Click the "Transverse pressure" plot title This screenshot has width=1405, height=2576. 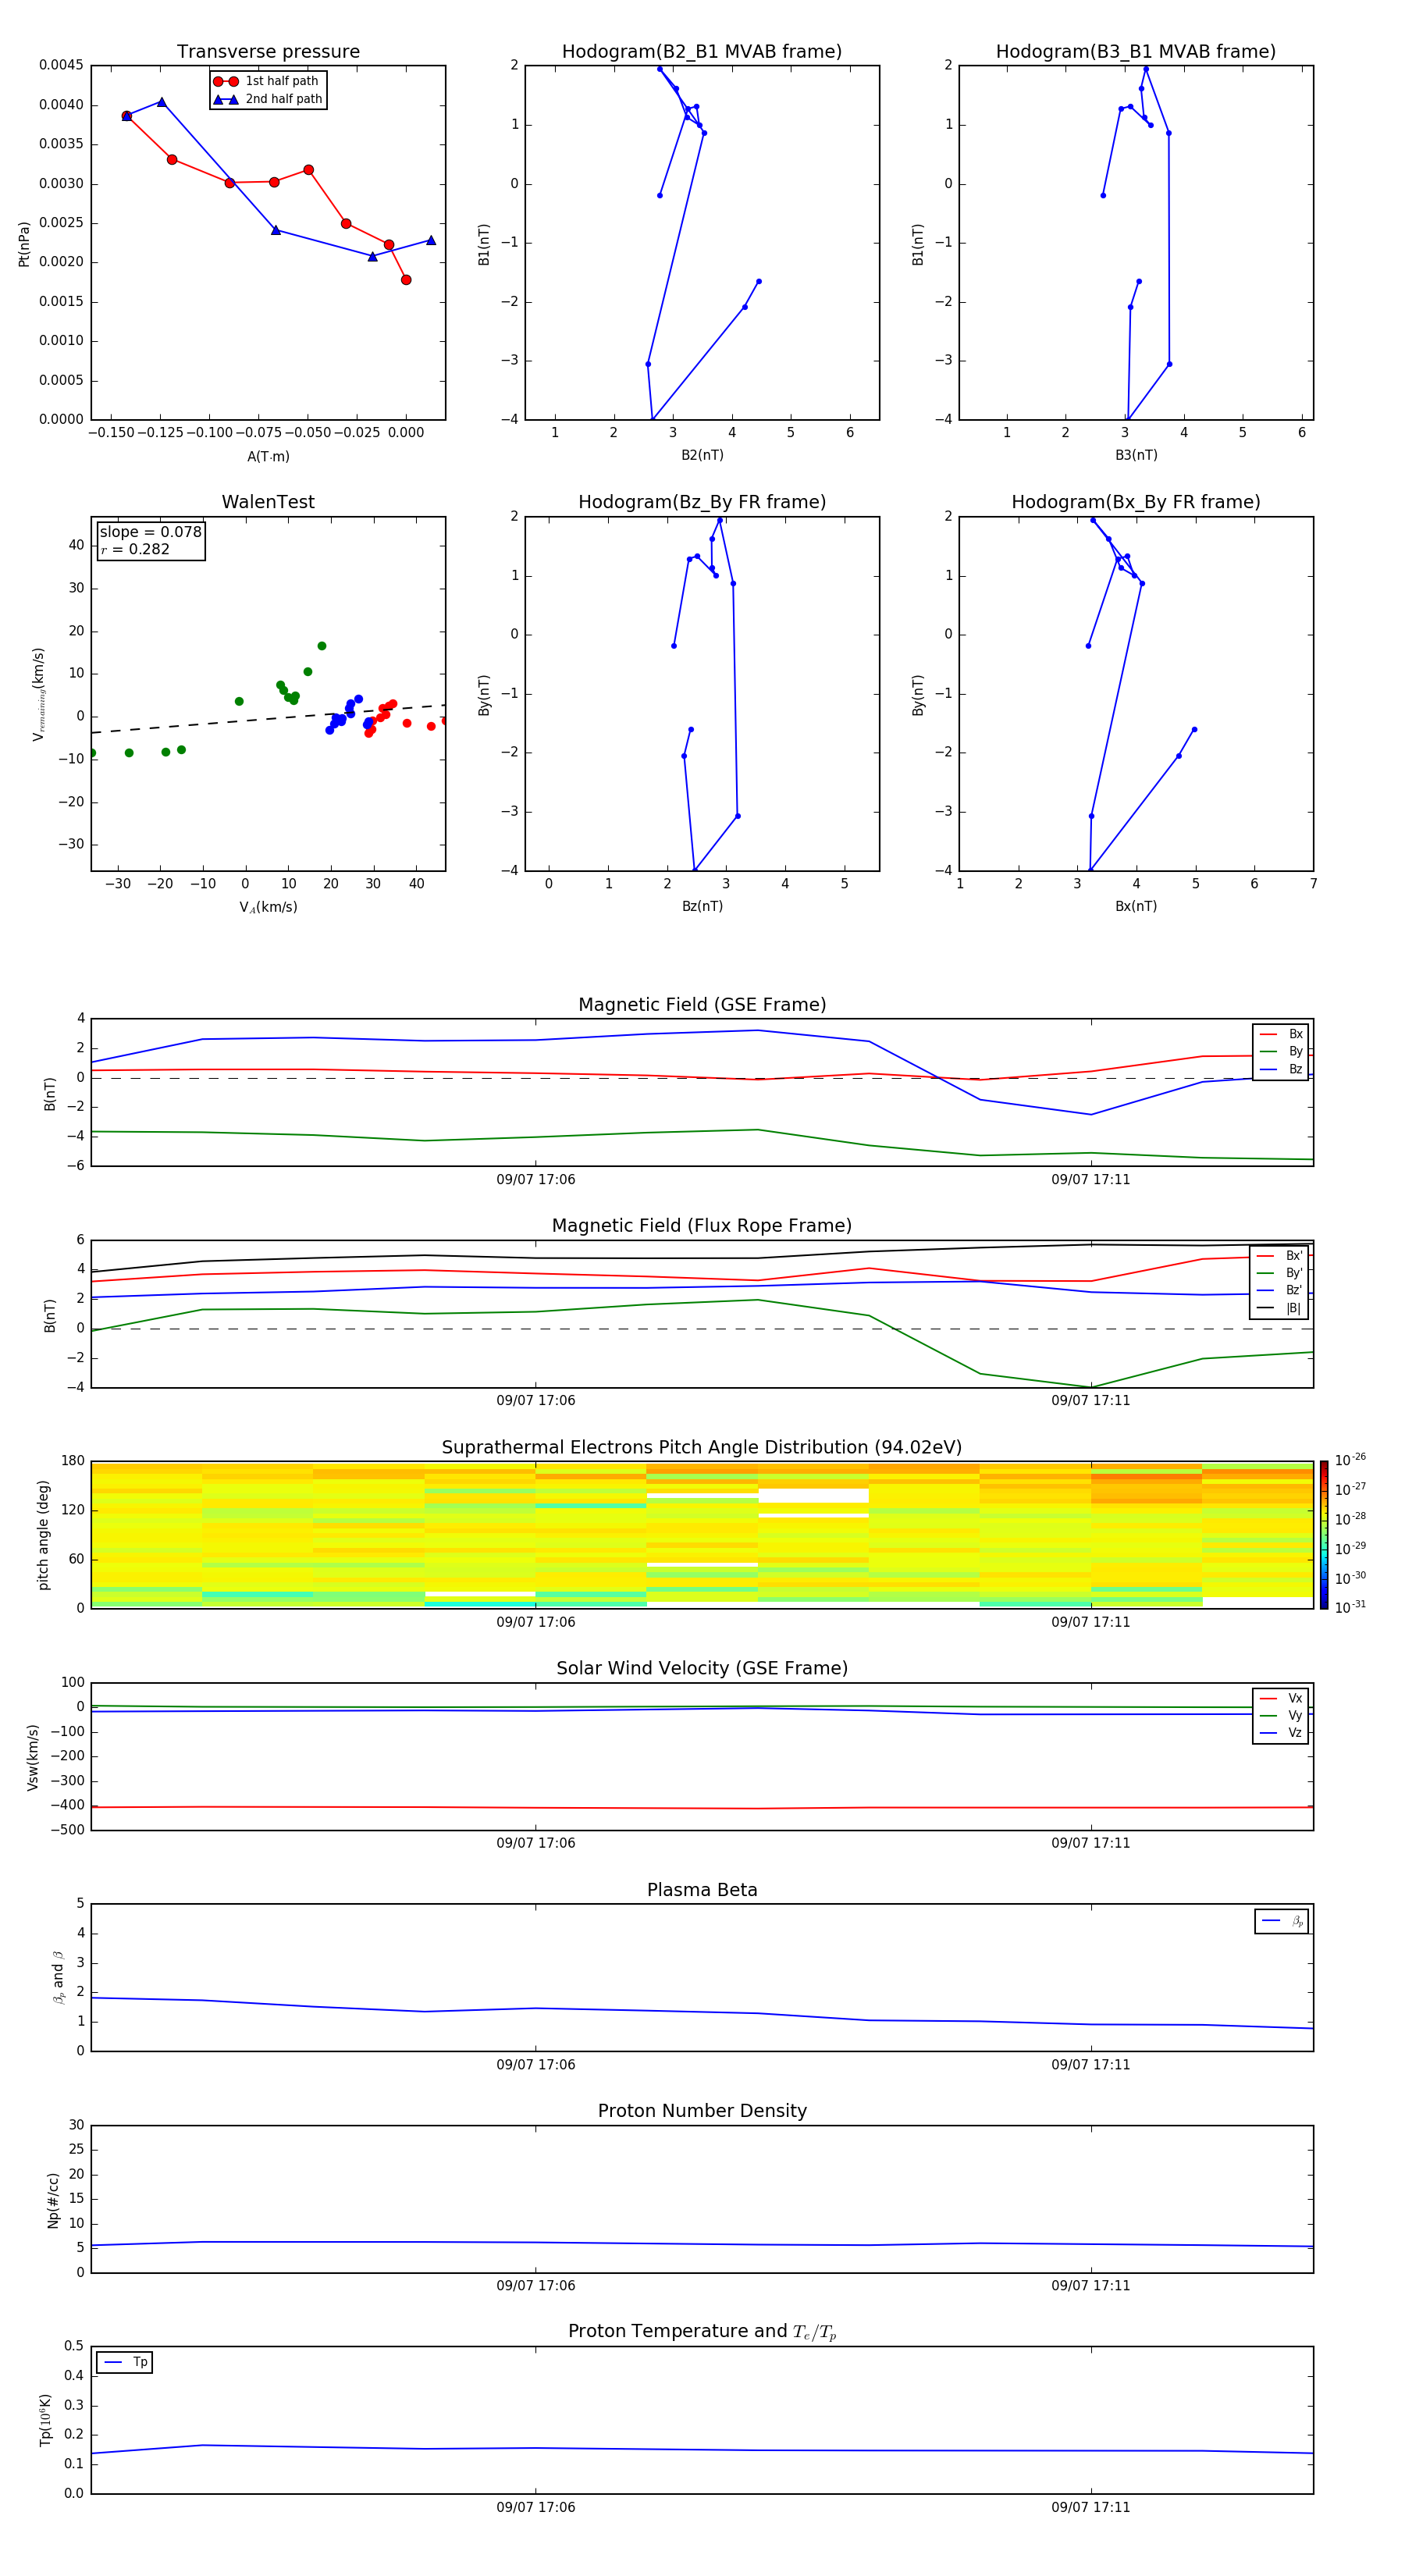(x=268, y=52)
